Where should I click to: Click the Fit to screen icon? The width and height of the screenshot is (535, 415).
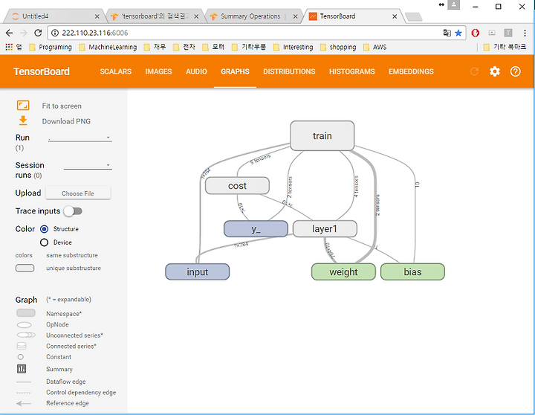click(x=23, y=106)
